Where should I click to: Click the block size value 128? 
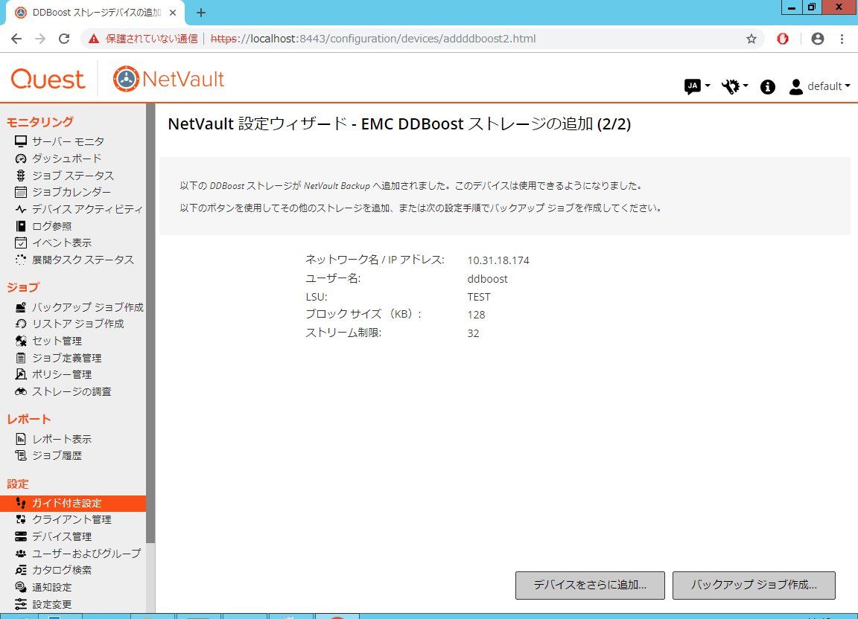(476, 315)
